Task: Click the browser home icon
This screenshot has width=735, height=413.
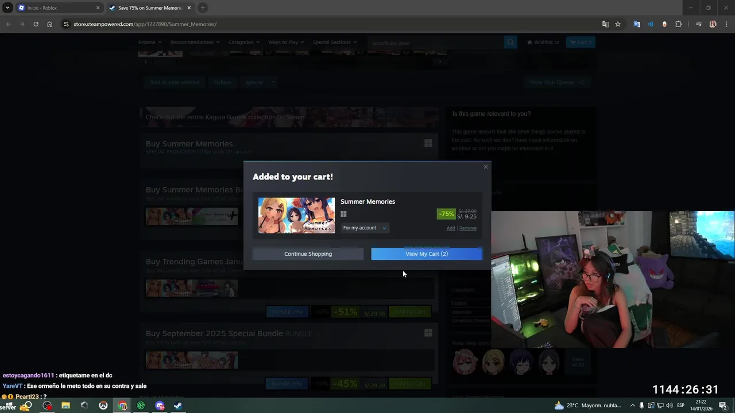Action: pyautogui.click(x=50, y=24)
